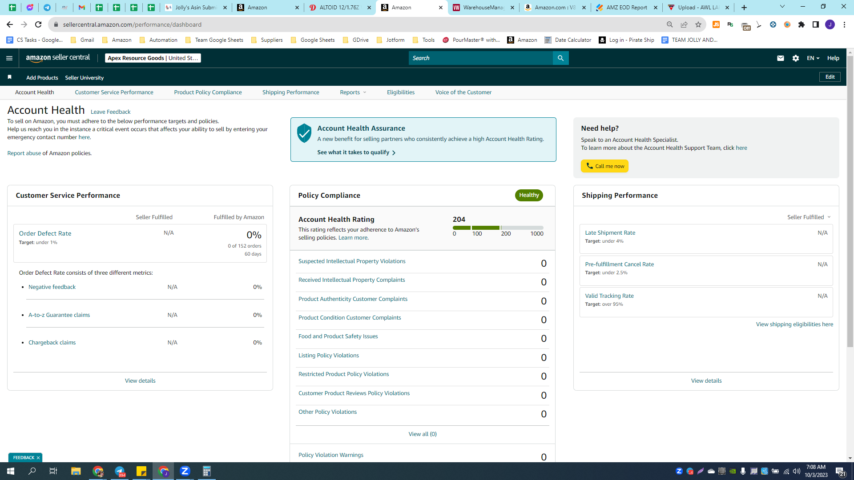Image resolution: width=854 pixels, height=480 pixels.
Task: Click the Account Health Rating progress bar
Action: click(498, 228)
